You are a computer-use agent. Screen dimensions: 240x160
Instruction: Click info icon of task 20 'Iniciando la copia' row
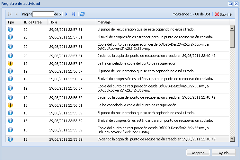pos(10,56)
